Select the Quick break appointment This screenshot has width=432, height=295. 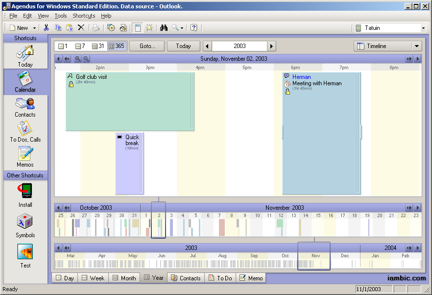(x=129, y=164)
